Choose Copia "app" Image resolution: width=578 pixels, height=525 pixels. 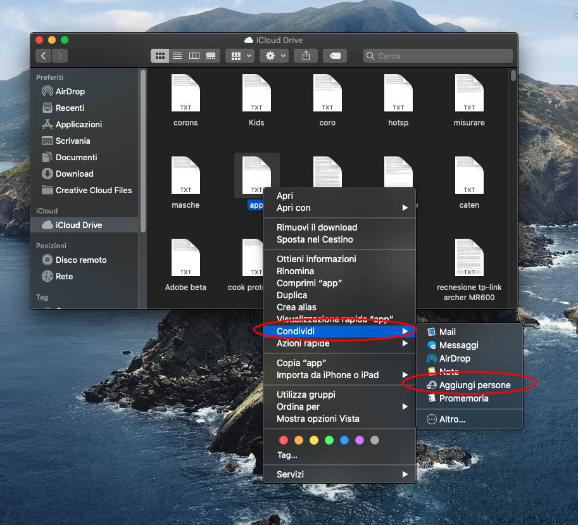339,363
